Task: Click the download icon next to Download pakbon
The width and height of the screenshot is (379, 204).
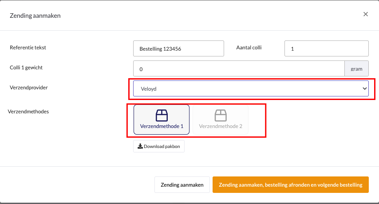Action: [140, 146]
